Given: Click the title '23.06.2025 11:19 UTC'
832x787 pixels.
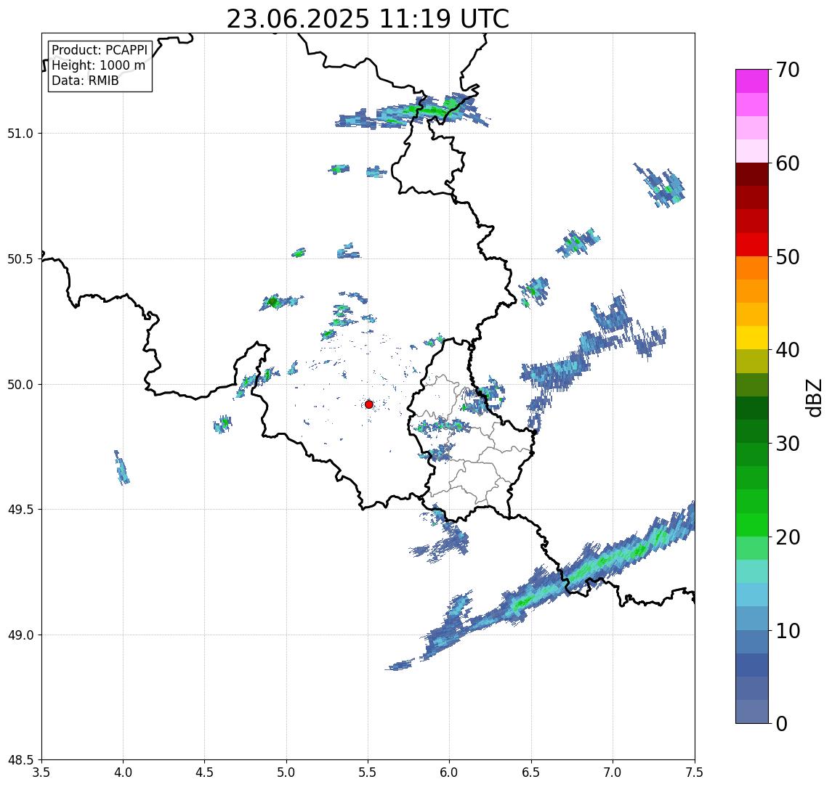Looking at the screenshot, I should point(368,19).
